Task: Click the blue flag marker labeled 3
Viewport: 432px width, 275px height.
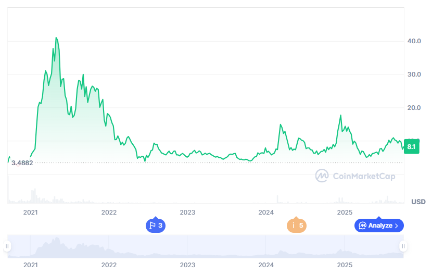Action: pos(156,226)
